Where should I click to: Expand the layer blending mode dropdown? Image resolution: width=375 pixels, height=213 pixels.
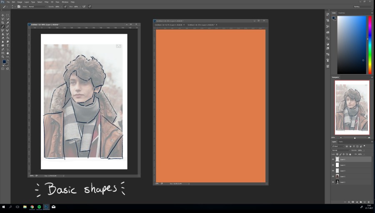coord(340,150)
